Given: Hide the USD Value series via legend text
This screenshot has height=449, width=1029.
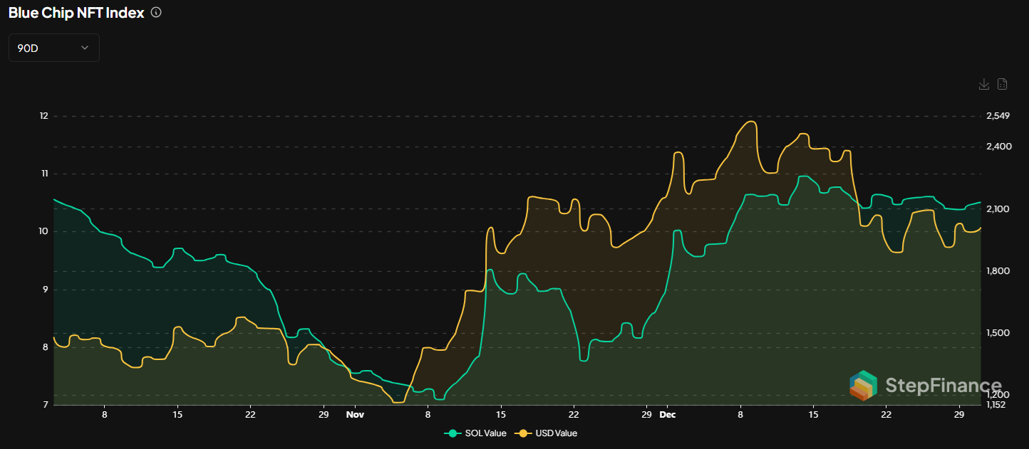Looking at the screenshot, I should tap(555, 433).
